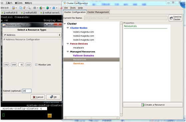The height and width of the screenshot is (122, 186).
Task: Click the third IP octet field 41
Action: 21,65
